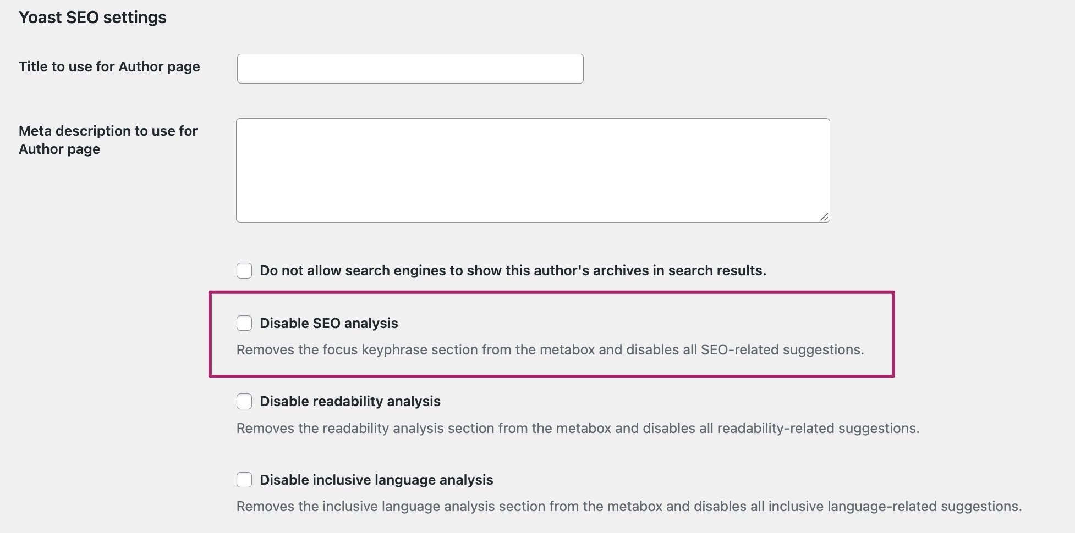This screenshot has height=533, width=1075.
Task: Tick the Disable inclusive language analysis checkbox
Action: click(244, 479)
